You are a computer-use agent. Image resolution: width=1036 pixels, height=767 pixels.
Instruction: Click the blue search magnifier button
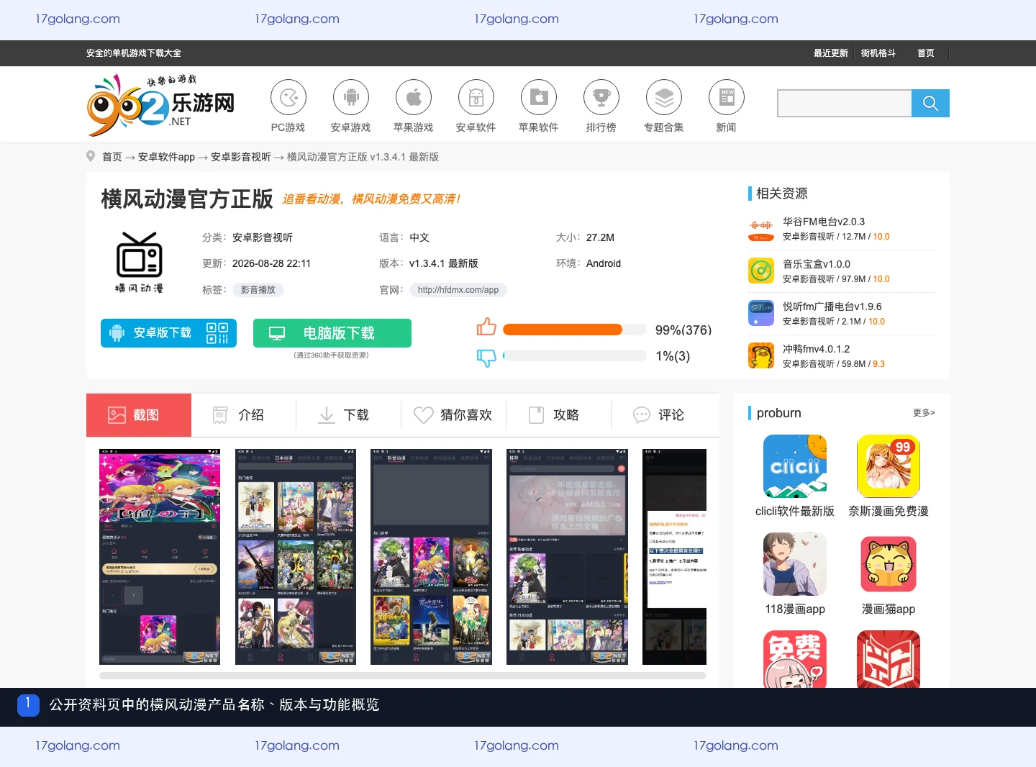point(930,103)
